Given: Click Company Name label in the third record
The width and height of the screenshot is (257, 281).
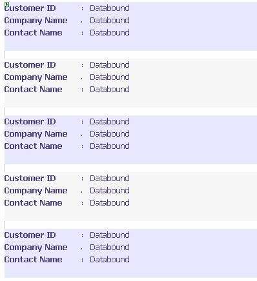Looking at the screenshot, I should click(36, 134).
